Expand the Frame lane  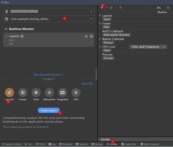point(100,23)
